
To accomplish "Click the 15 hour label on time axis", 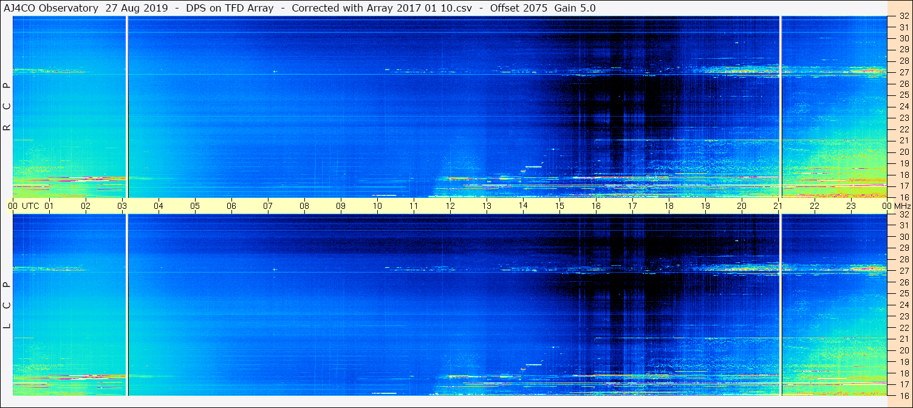I will click(559, 206).
